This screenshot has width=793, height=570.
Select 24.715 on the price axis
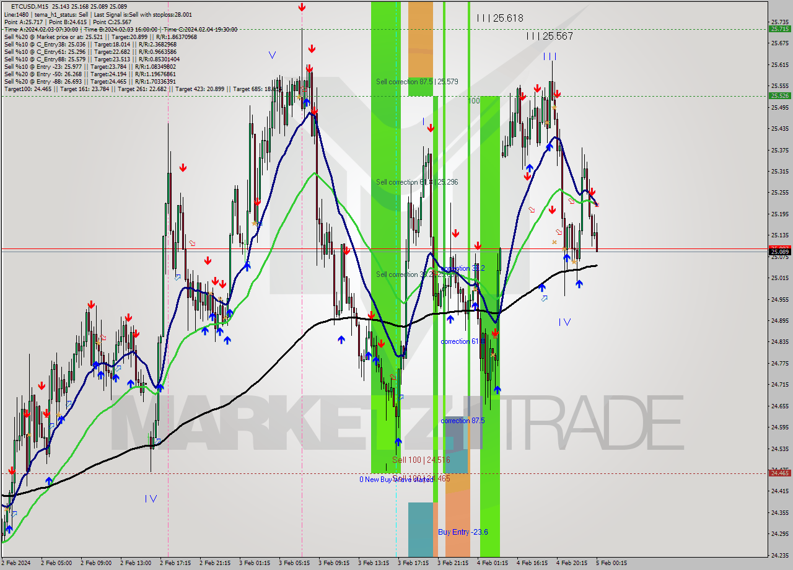coord(780,385)
